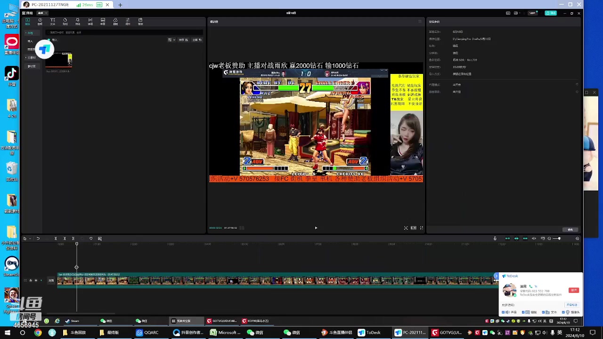This screenshot has width=603, height=339.
Task: Play the preview video
Action: [316, 228]
